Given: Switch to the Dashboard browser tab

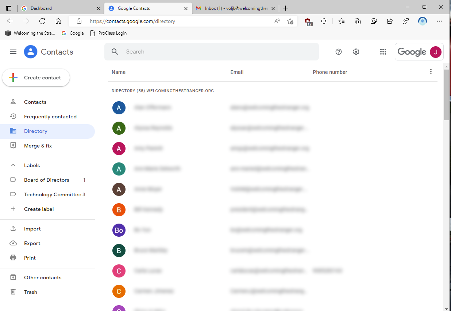Looking at the screenshot, I should [61, 8].
